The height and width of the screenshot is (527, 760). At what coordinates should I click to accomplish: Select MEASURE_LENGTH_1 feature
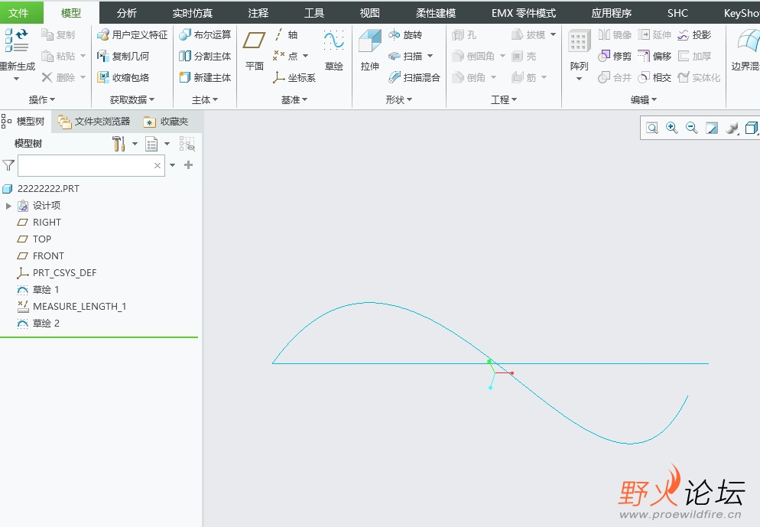click(72, 307)
